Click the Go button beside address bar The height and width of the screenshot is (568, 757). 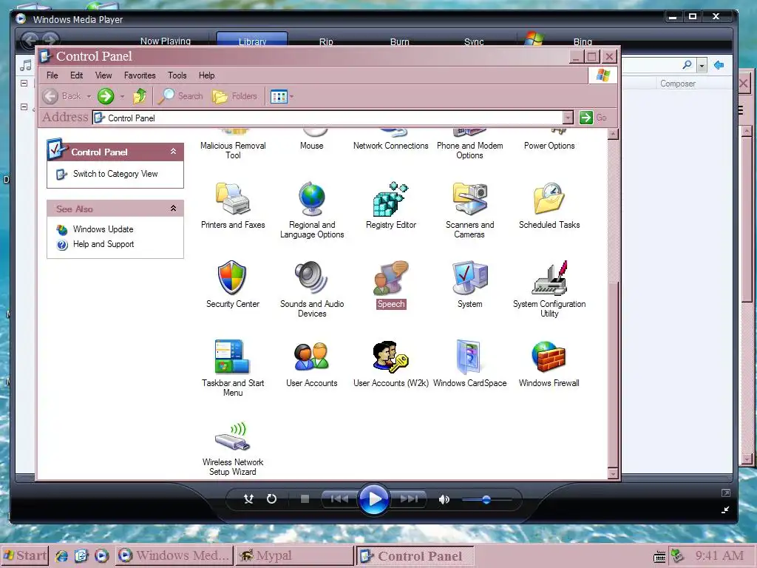593,118
